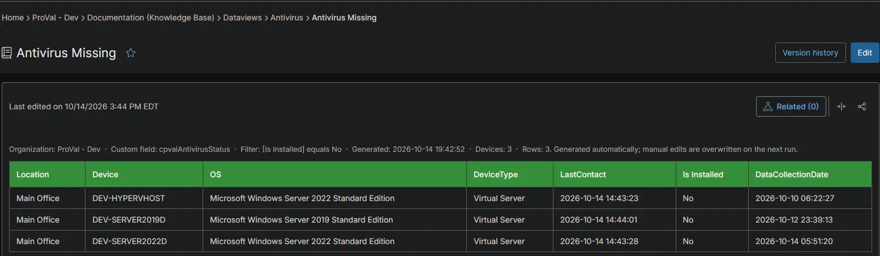The height and width of the screenshot is (256, 880).
Task: Click the OS column header
Action: point(335,174)
